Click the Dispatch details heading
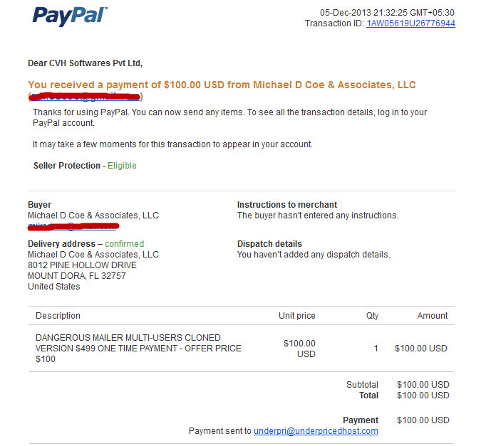Screen dimensions: 486x446 tap(269, 244)
